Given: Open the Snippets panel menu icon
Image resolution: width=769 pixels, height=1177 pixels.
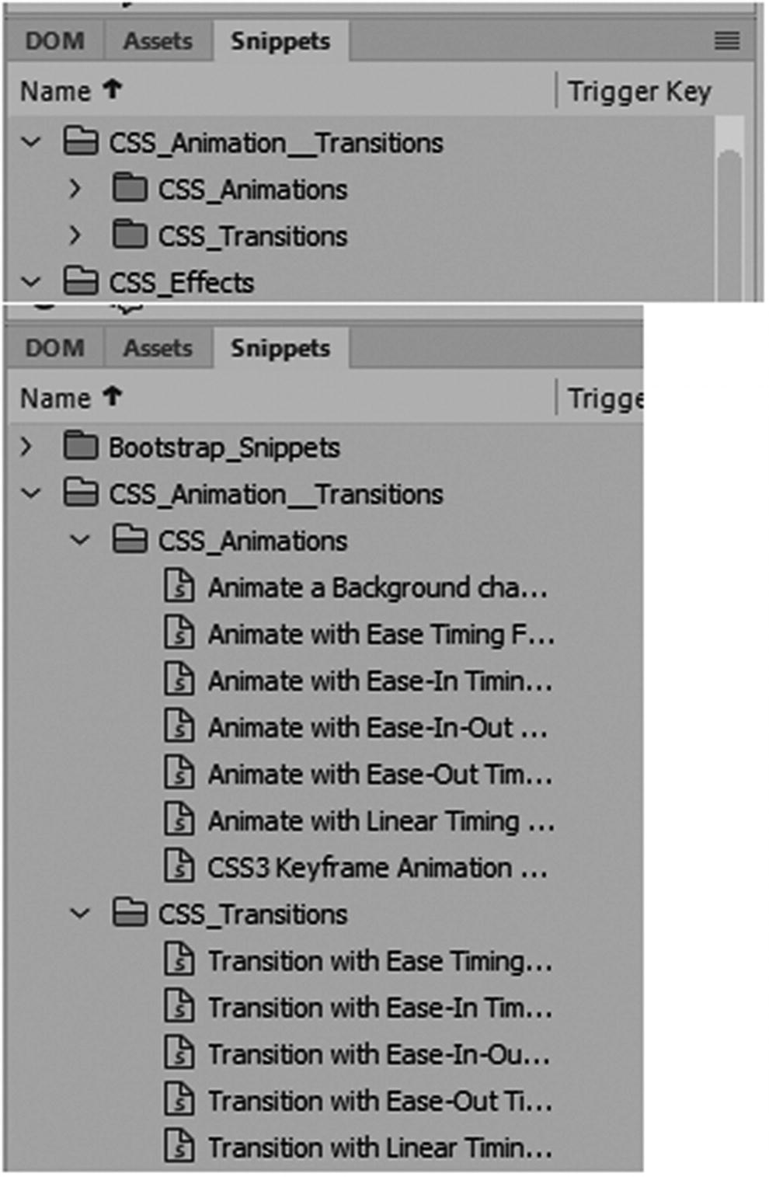Looking at the screenshot, I should pyautogui.click(x=729, y=42).
